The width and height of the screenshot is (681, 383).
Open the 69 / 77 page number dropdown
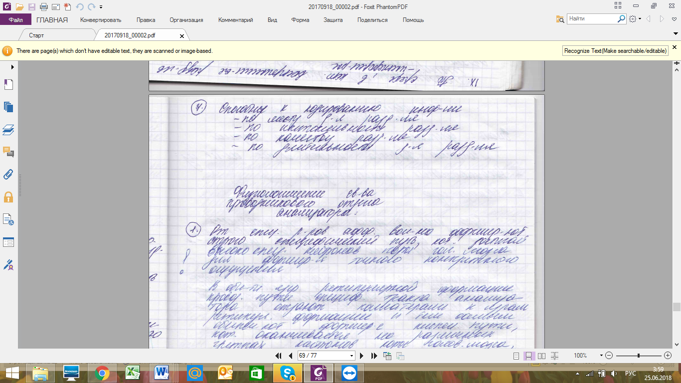click(352, 356)
